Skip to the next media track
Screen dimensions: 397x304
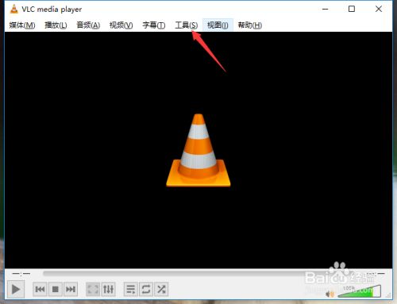tap(71, 289)
